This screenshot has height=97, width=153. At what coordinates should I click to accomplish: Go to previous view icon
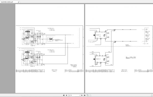pyautogui.click(x=87, y=95)
